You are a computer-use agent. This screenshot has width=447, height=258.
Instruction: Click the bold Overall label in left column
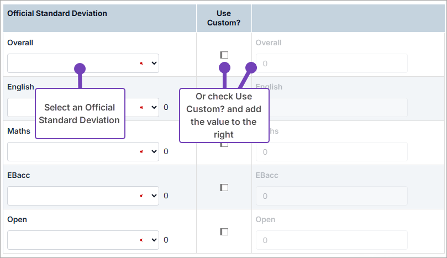[x=20, y=43]
